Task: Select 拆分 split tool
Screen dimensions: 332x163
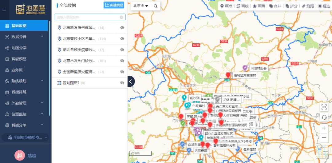Action: (x=291, y=6)
